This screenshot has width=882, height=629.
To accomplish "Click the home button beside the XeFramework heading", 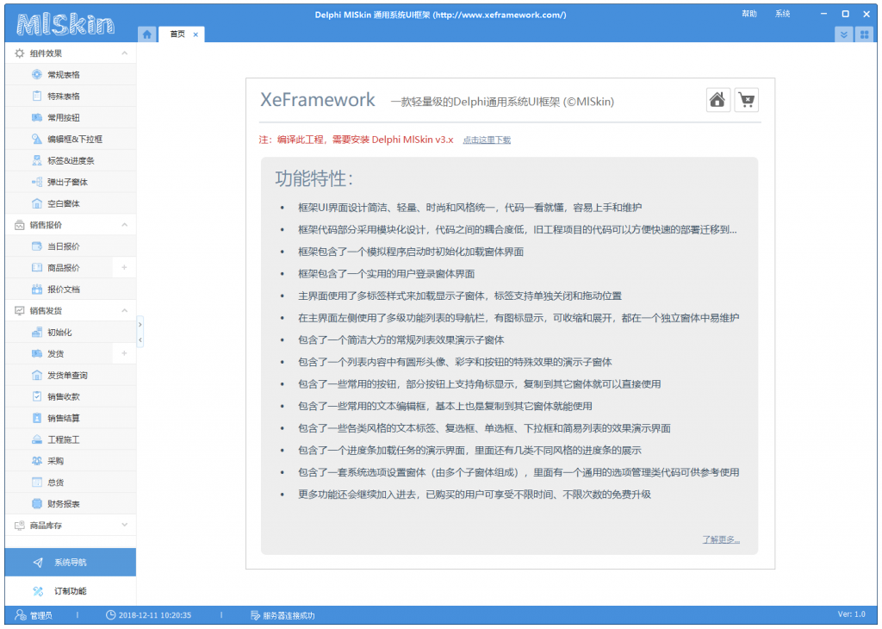I will (x=717, y=100).
